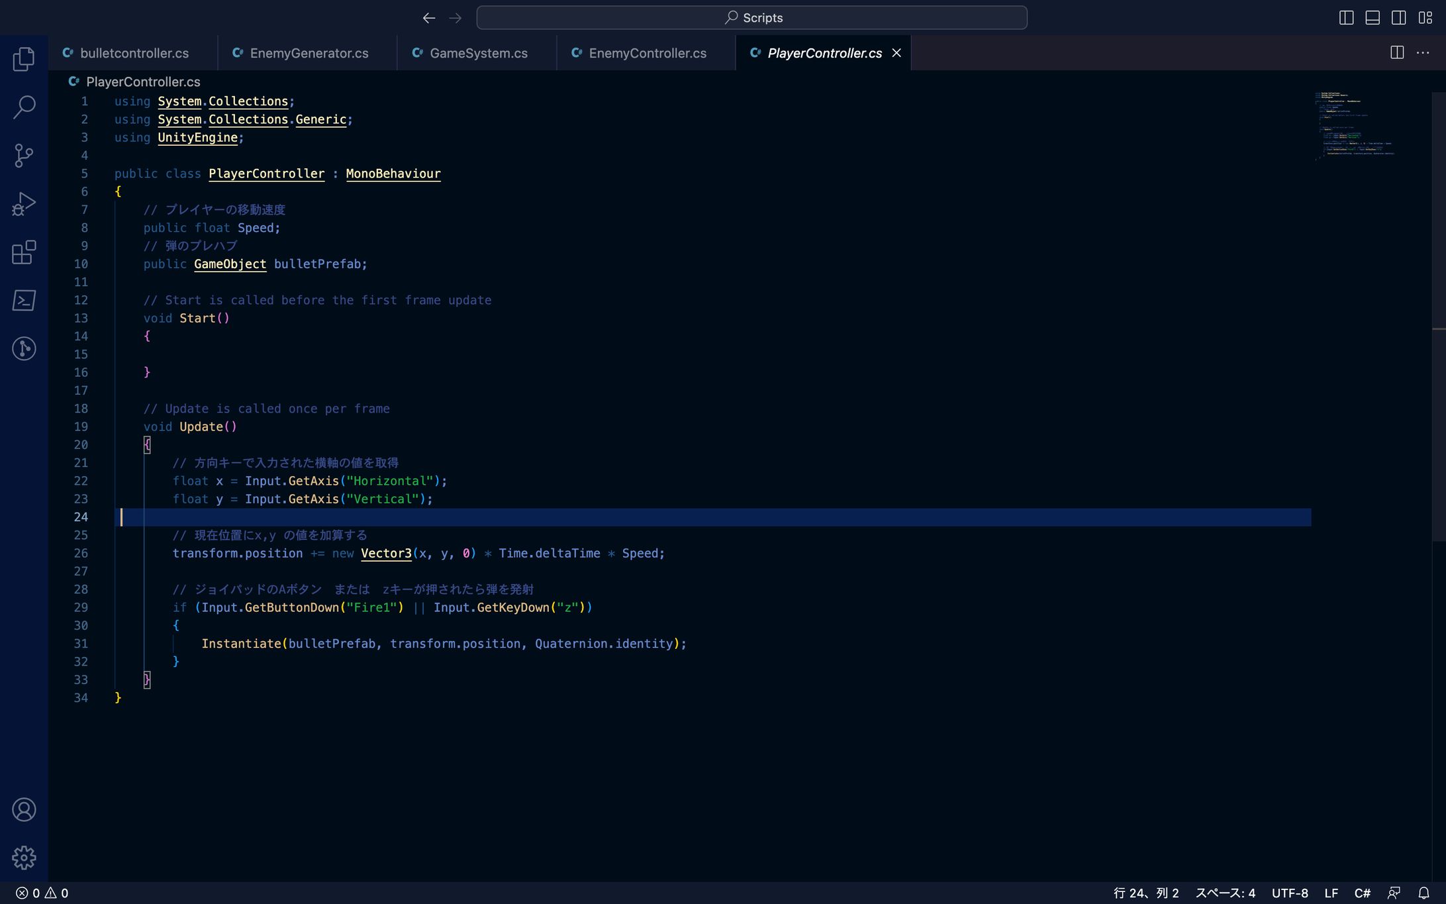Click the Accounts icon
This screenshot has width=1446, height=904.
click(24, 810)
